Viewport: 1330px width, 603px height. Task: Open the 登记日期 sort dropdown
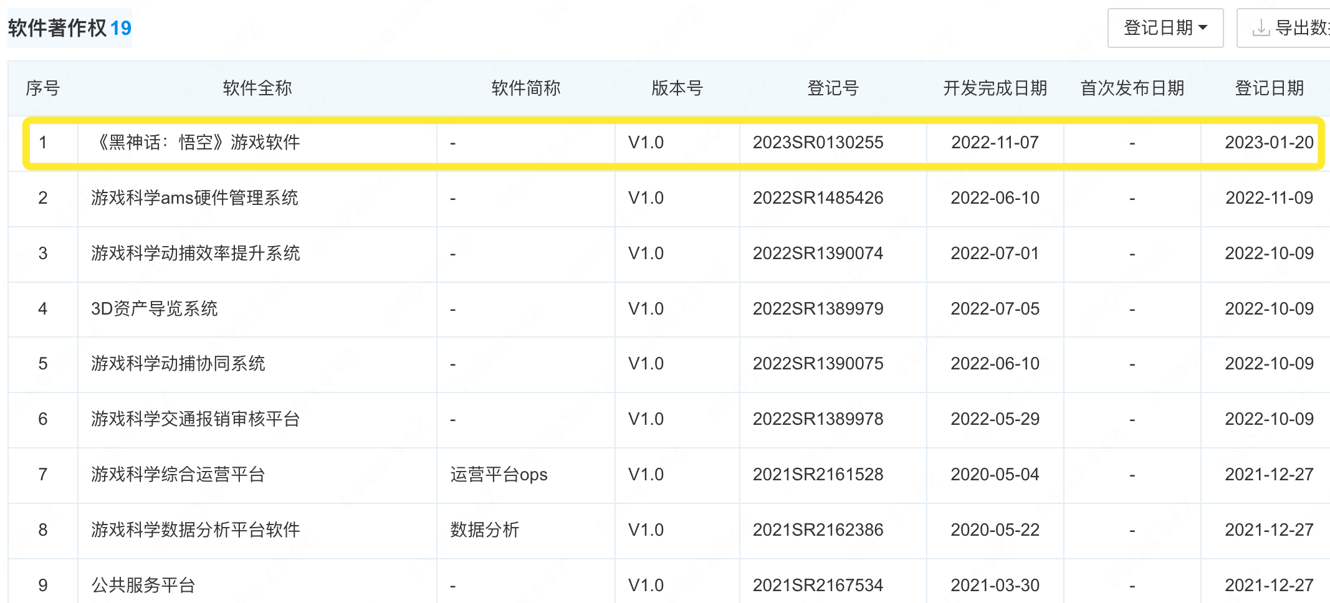point(1165,28)
